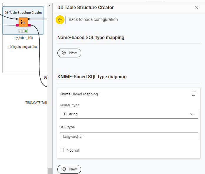This screenshot has height=174, width=205.
Task: Go back via Back to node configuration text
Action: point(93,20)
